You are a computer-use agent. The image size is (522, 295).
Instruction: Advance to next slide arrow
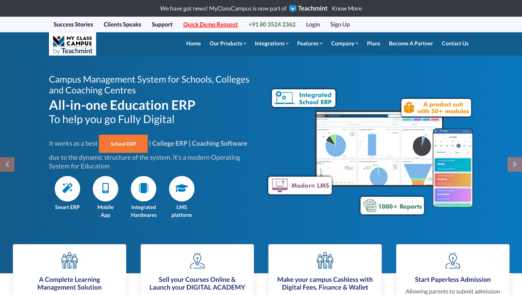(514, 164)
